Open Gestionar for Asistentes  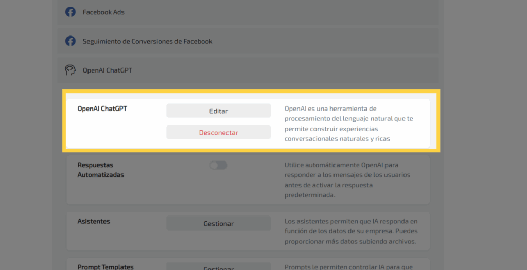218,223
